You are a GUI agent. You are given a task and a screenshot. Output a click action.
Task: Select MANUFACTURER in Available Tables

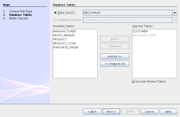coord(65,31)
